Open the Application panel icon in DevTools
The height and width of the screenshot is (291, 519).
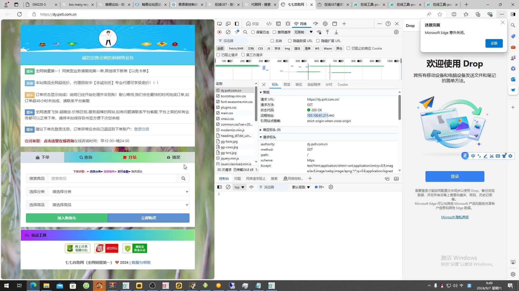point(335,24)
